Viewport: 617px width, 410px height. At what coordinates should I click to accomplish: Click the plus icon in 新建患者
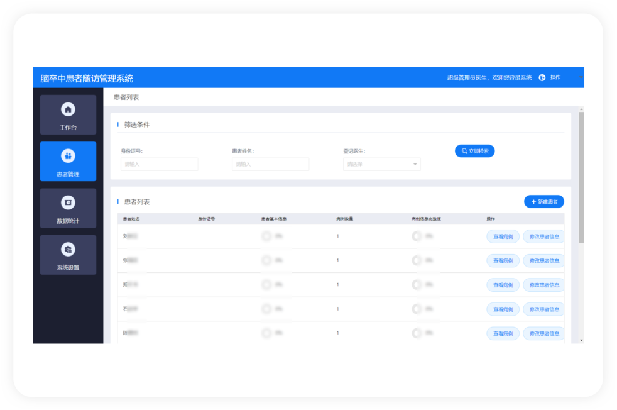533,202
